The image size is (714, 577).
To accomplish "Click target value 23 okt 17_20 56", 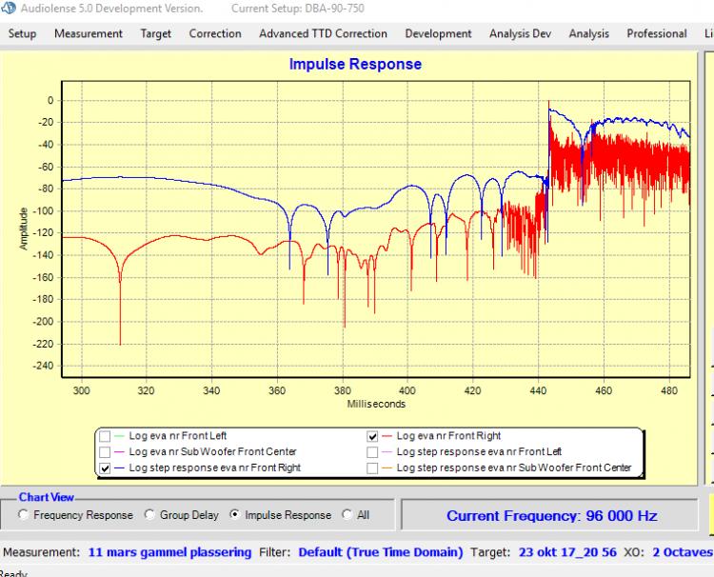I will [x=567, y=552].
